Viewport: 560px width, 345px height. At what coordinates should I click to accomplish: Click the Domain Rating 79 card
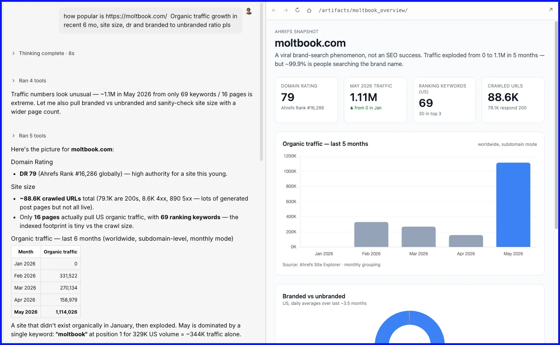click(306, 100)
